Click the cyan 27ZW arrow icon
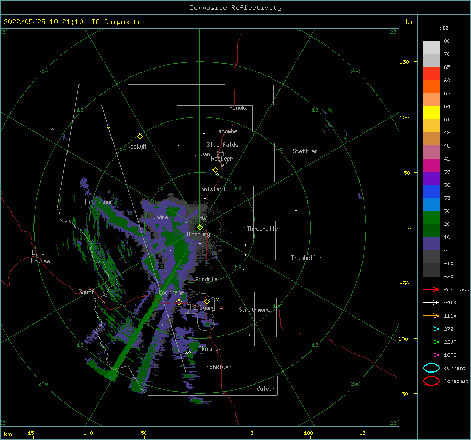 tap(431, 329)
